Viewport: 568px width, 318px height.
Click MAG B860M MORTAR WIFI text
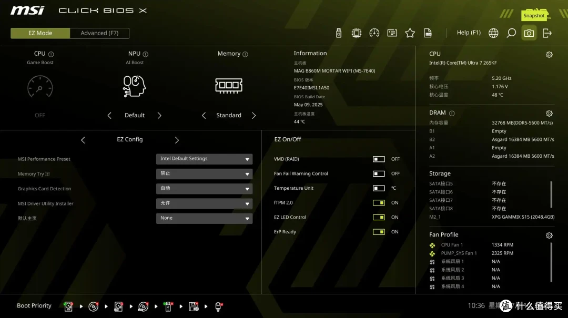(334, 71)
